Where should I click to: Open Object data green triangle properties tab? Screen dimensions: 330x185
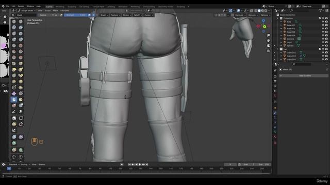[275, 132]
